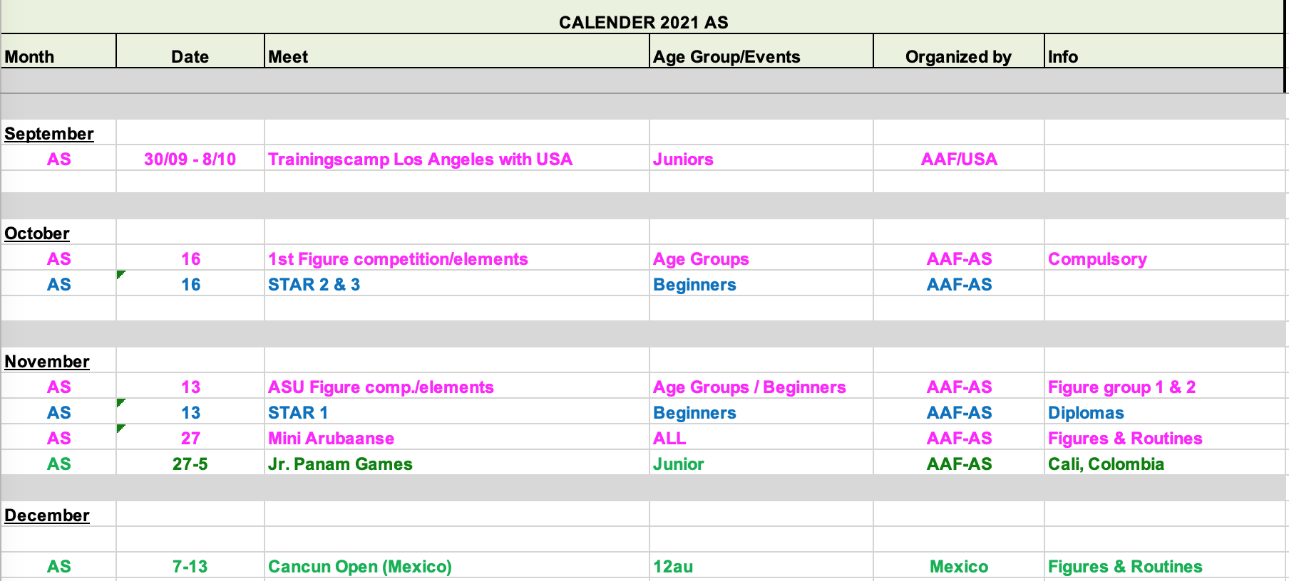
Task: Click the "Cali, Colombia" info cell
Action: pos(1106,464)
